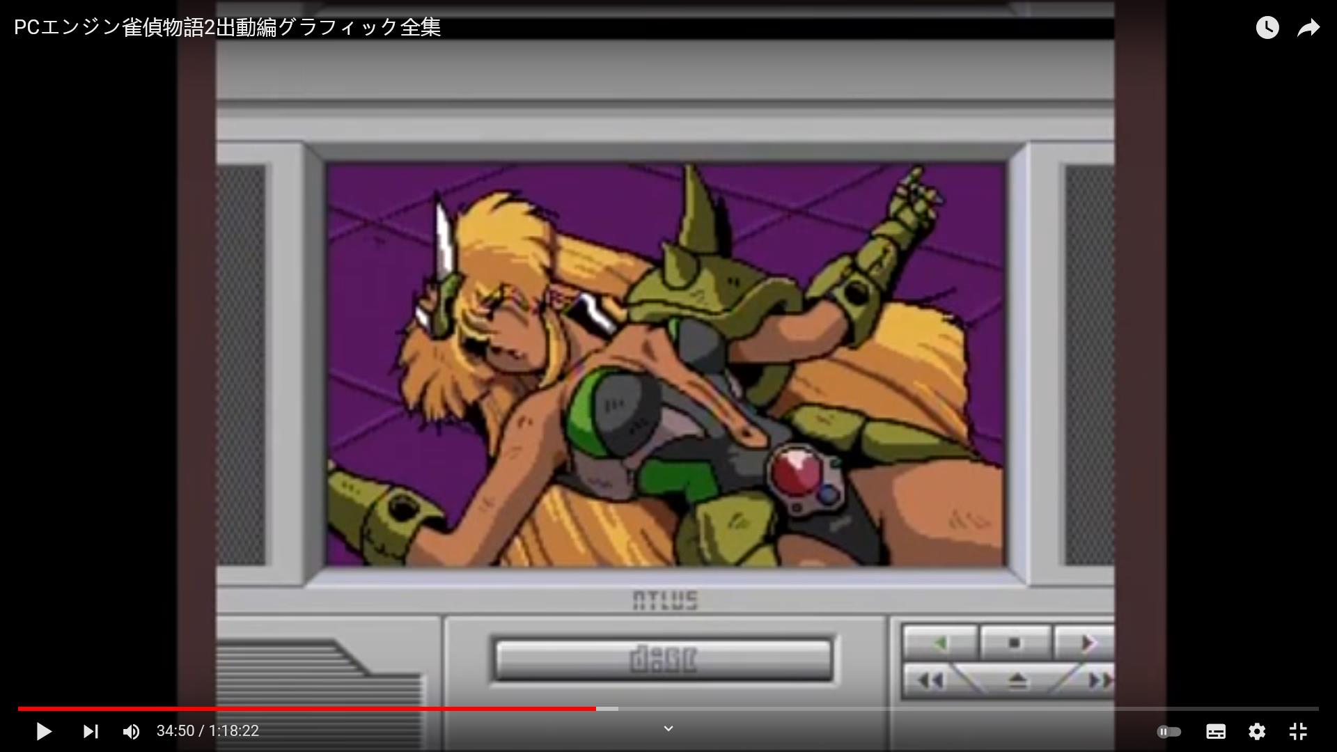Screen dimensions: 1337x752
Task: Open the player settings gear
Action: tap(1256, 731)
